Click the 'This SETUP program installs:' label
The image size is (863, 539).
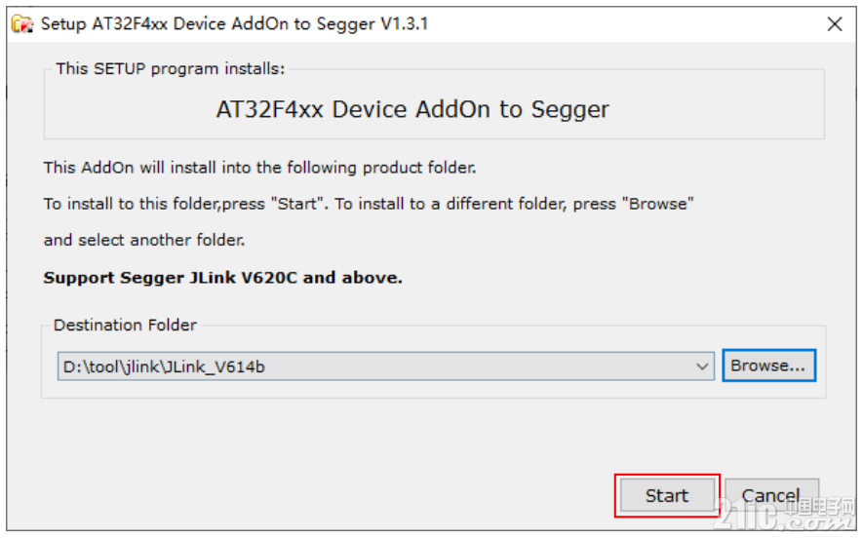170,69
